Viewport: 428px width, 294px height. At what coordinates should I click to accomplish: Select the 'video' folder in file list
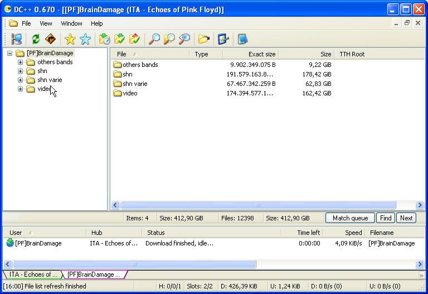tap(130, 93)
